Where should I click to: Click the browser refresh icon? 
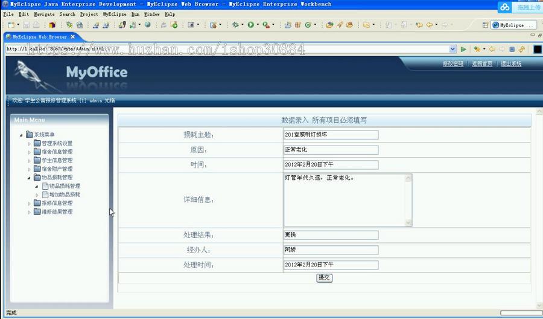coord(521,49)
